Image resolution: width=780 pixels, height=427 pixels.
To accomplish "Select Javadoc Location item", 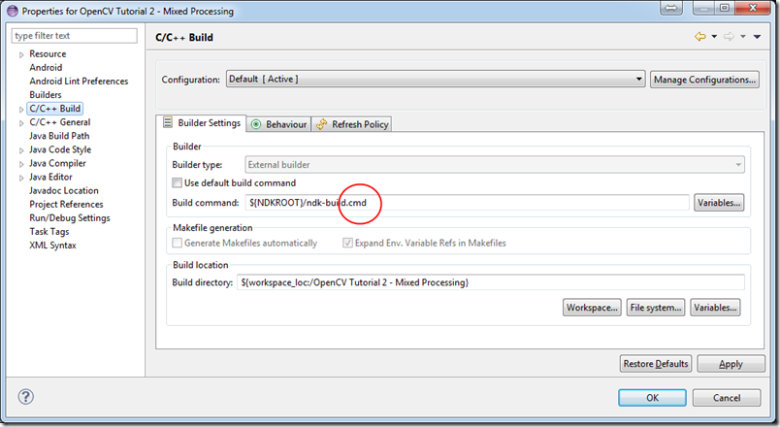I will point(64,190).
